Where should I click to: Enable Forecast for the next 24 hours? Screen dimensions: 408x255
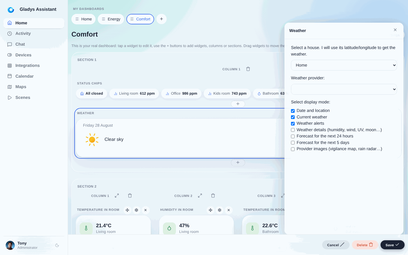293,136
